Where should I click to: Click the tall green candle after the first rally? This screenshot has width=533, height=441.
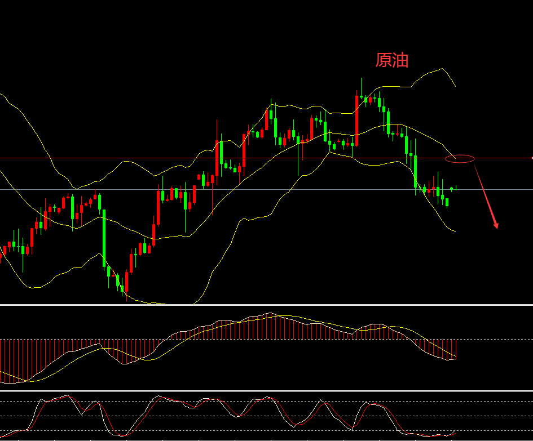click(x=104, y=237)
